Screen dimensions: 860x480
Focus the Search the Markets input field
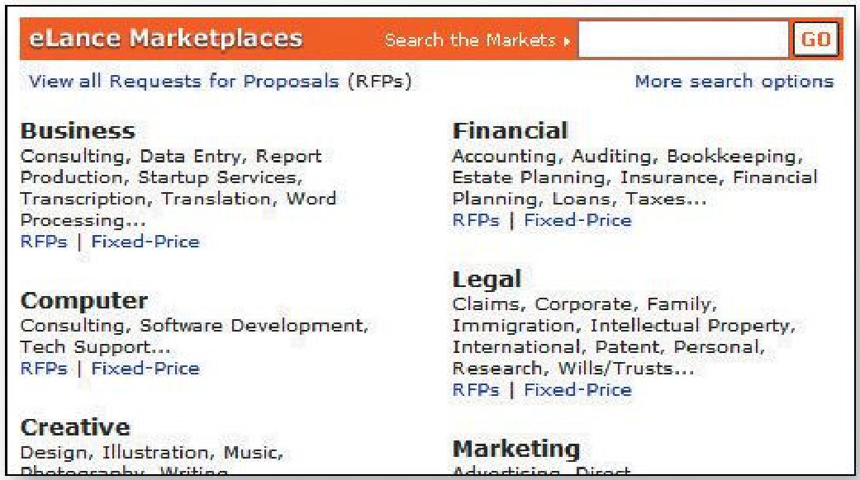683,40
